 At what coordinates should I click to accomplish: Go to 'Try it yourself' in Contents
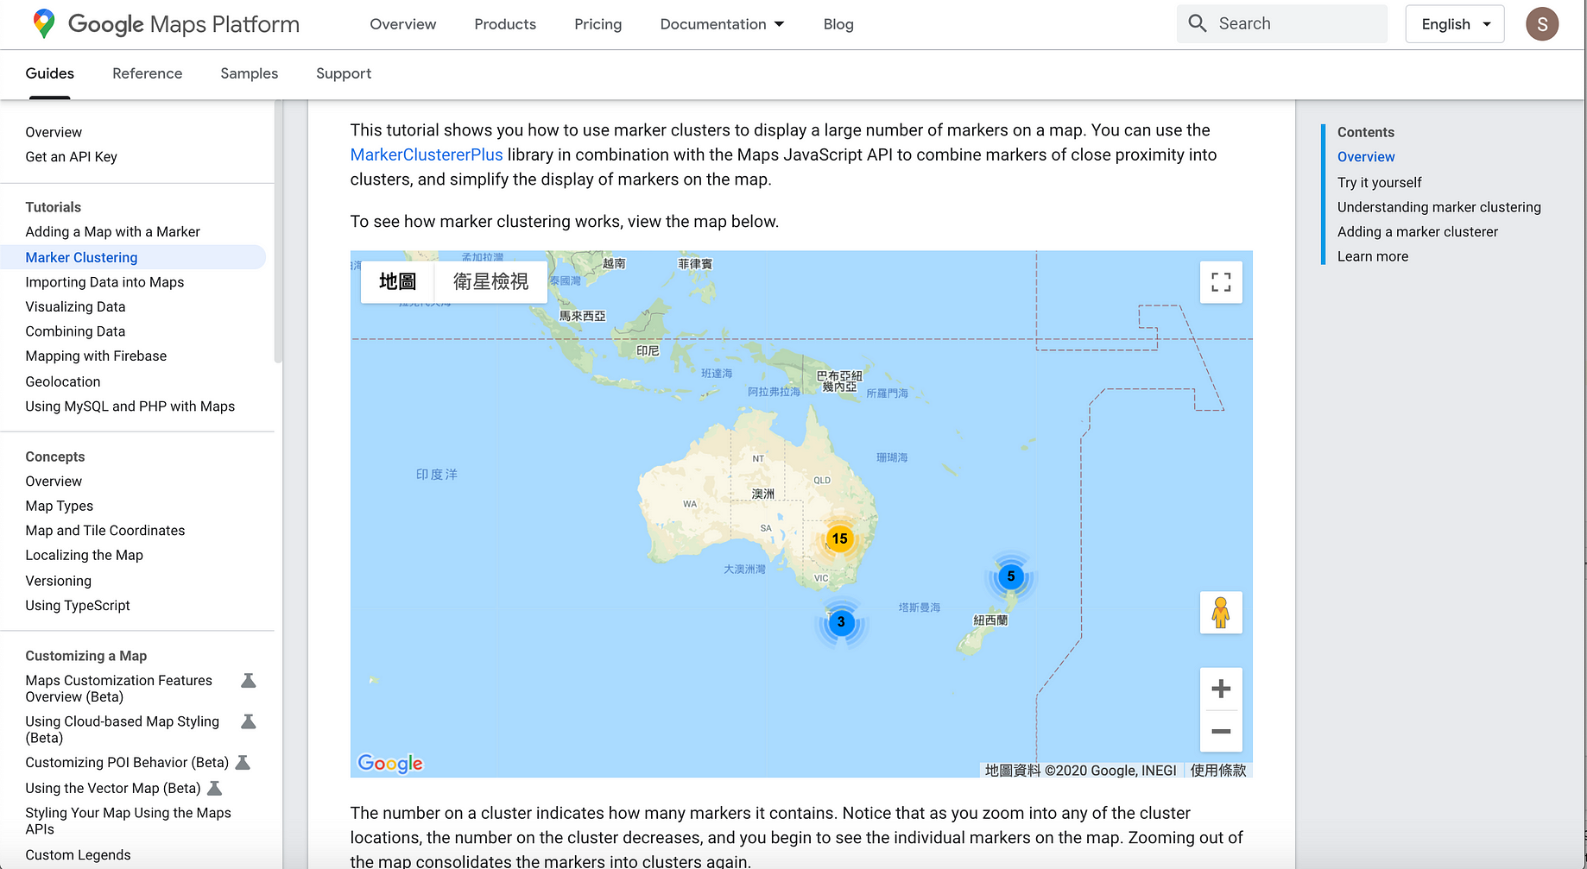[1380, 182]
